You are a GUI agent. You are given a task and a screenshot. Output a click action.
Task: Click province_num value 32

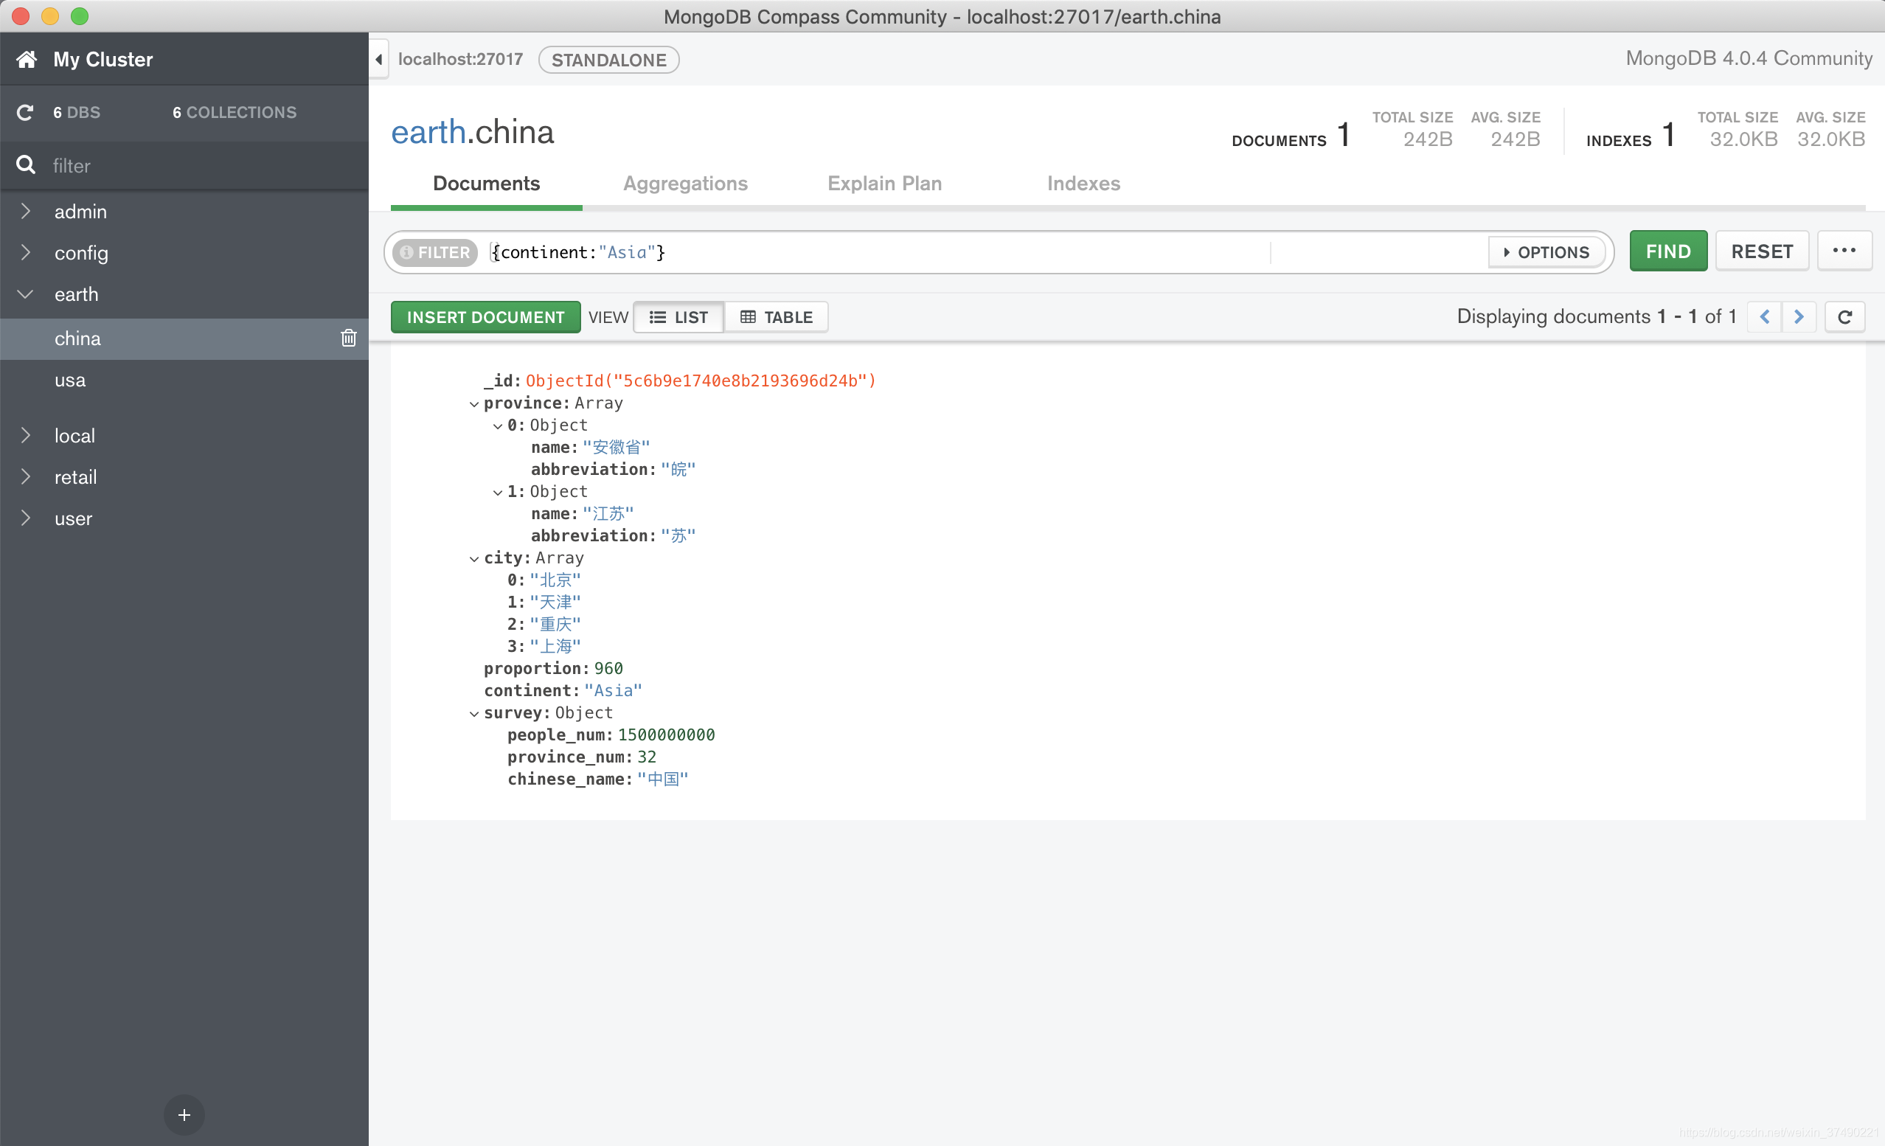(x=647, y=757)
